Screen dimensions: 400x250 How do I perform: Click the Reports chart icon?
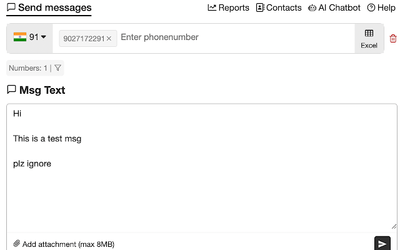pos(212,7)
